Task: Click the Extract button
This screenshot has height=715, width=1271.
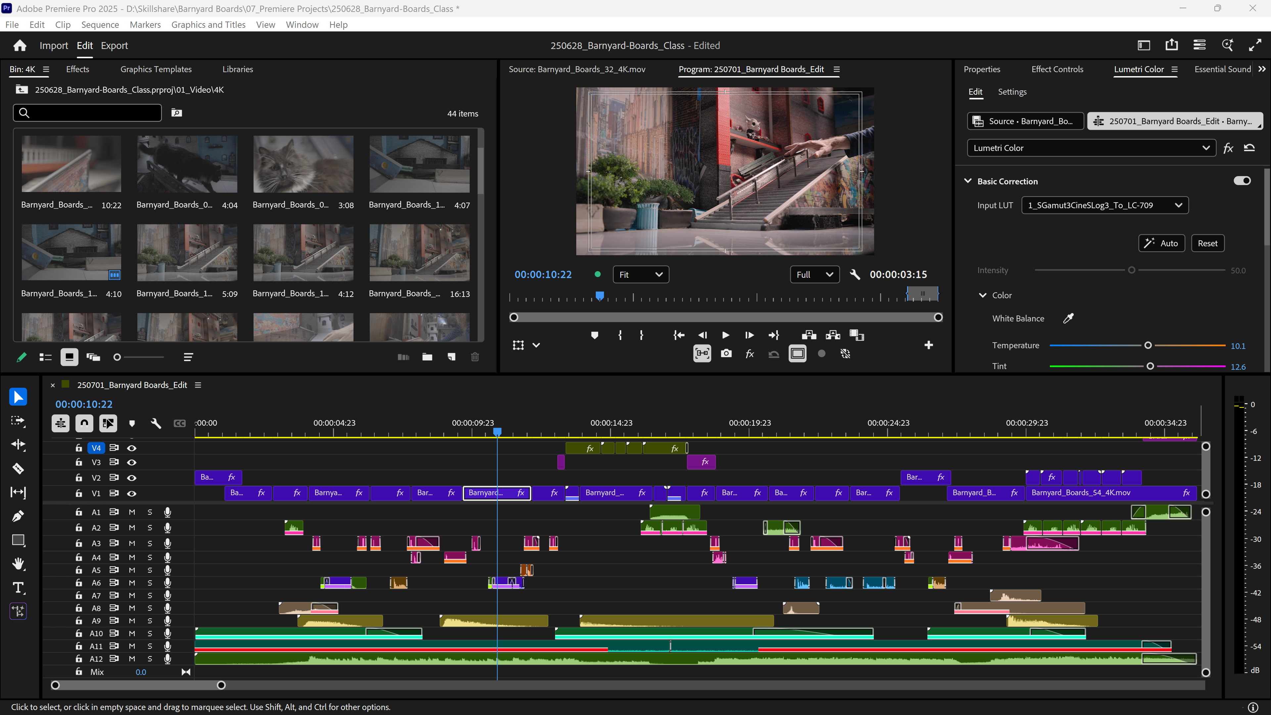Action: click(x=833, y=336)
